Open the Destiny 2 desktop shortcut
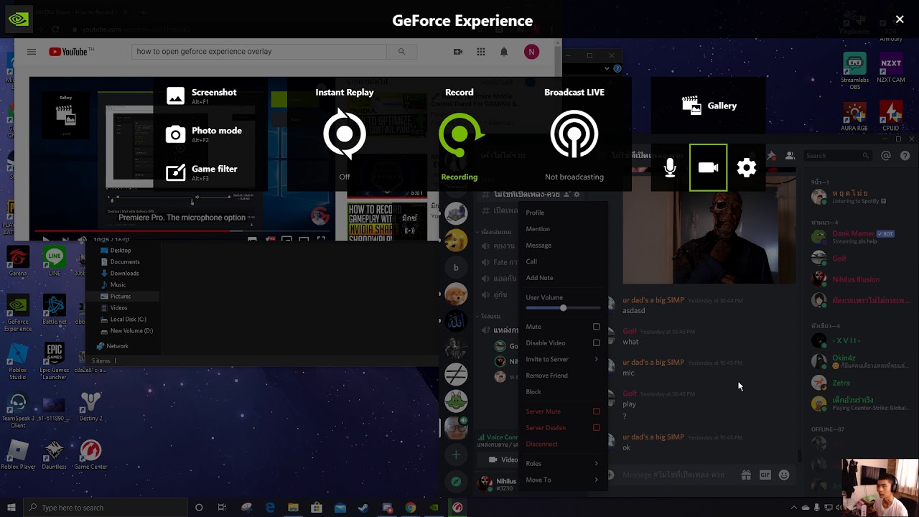 [x=90, y=406]
